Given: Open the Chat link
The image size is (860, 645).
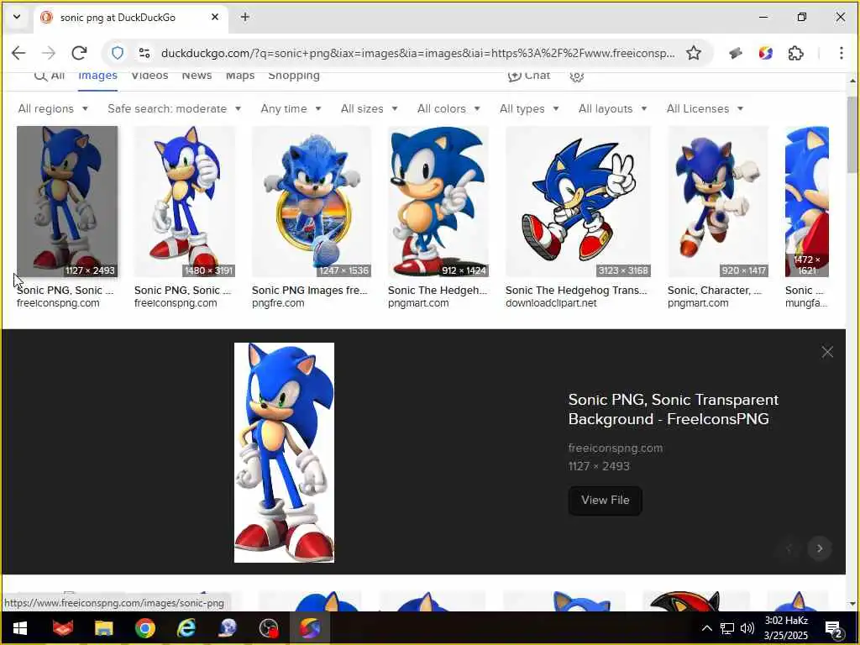Looking at the screenshot, I should (x=529, y=76).
